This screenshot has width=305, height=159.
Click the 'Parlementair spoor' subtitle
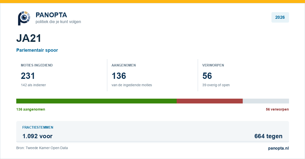point(37,50)
